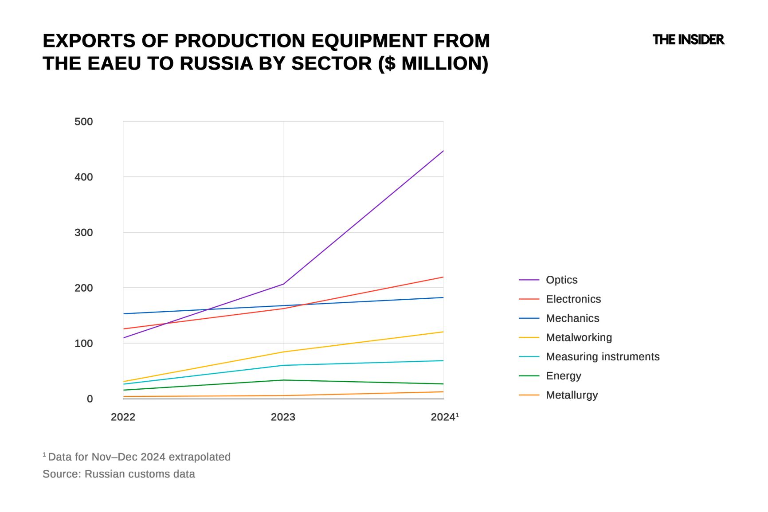Click the green Energy legend line swatch
The image size is (768, 512).
coord(529,376)
